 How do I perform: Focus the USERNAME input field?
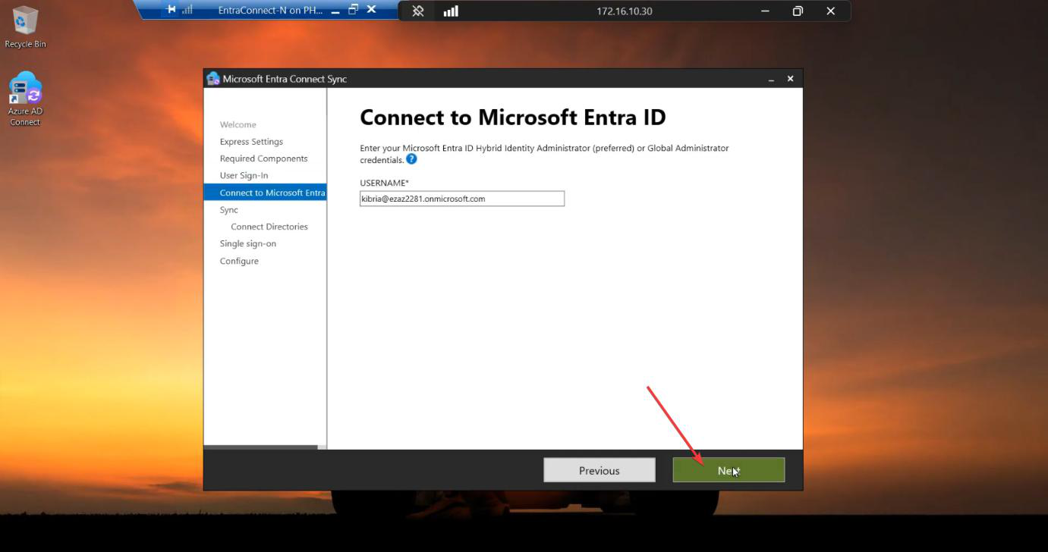tap(462, 199)
